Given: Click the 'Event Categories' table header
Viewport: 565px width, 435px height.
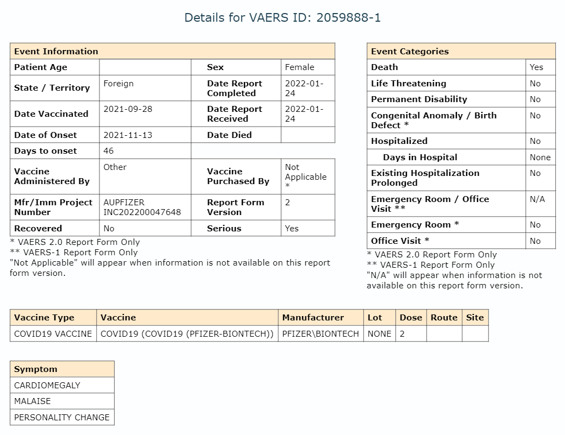Looking at the screenshot, I should (461, 51).
